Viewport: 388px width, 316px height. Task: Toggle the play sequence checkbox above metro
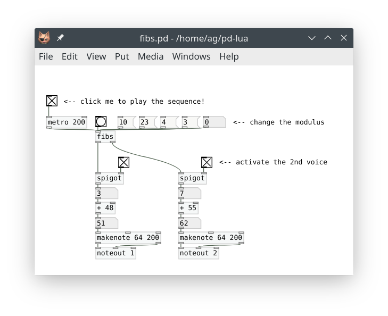[x=52, y=101]
